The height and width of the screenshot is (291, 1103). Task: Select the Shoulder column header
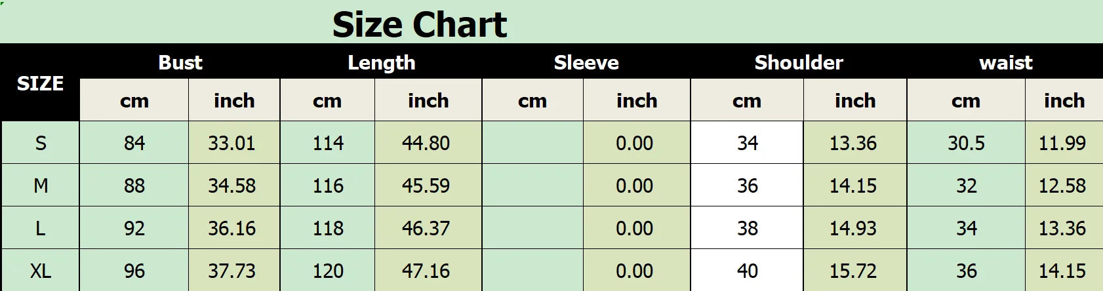pos(799,62)
